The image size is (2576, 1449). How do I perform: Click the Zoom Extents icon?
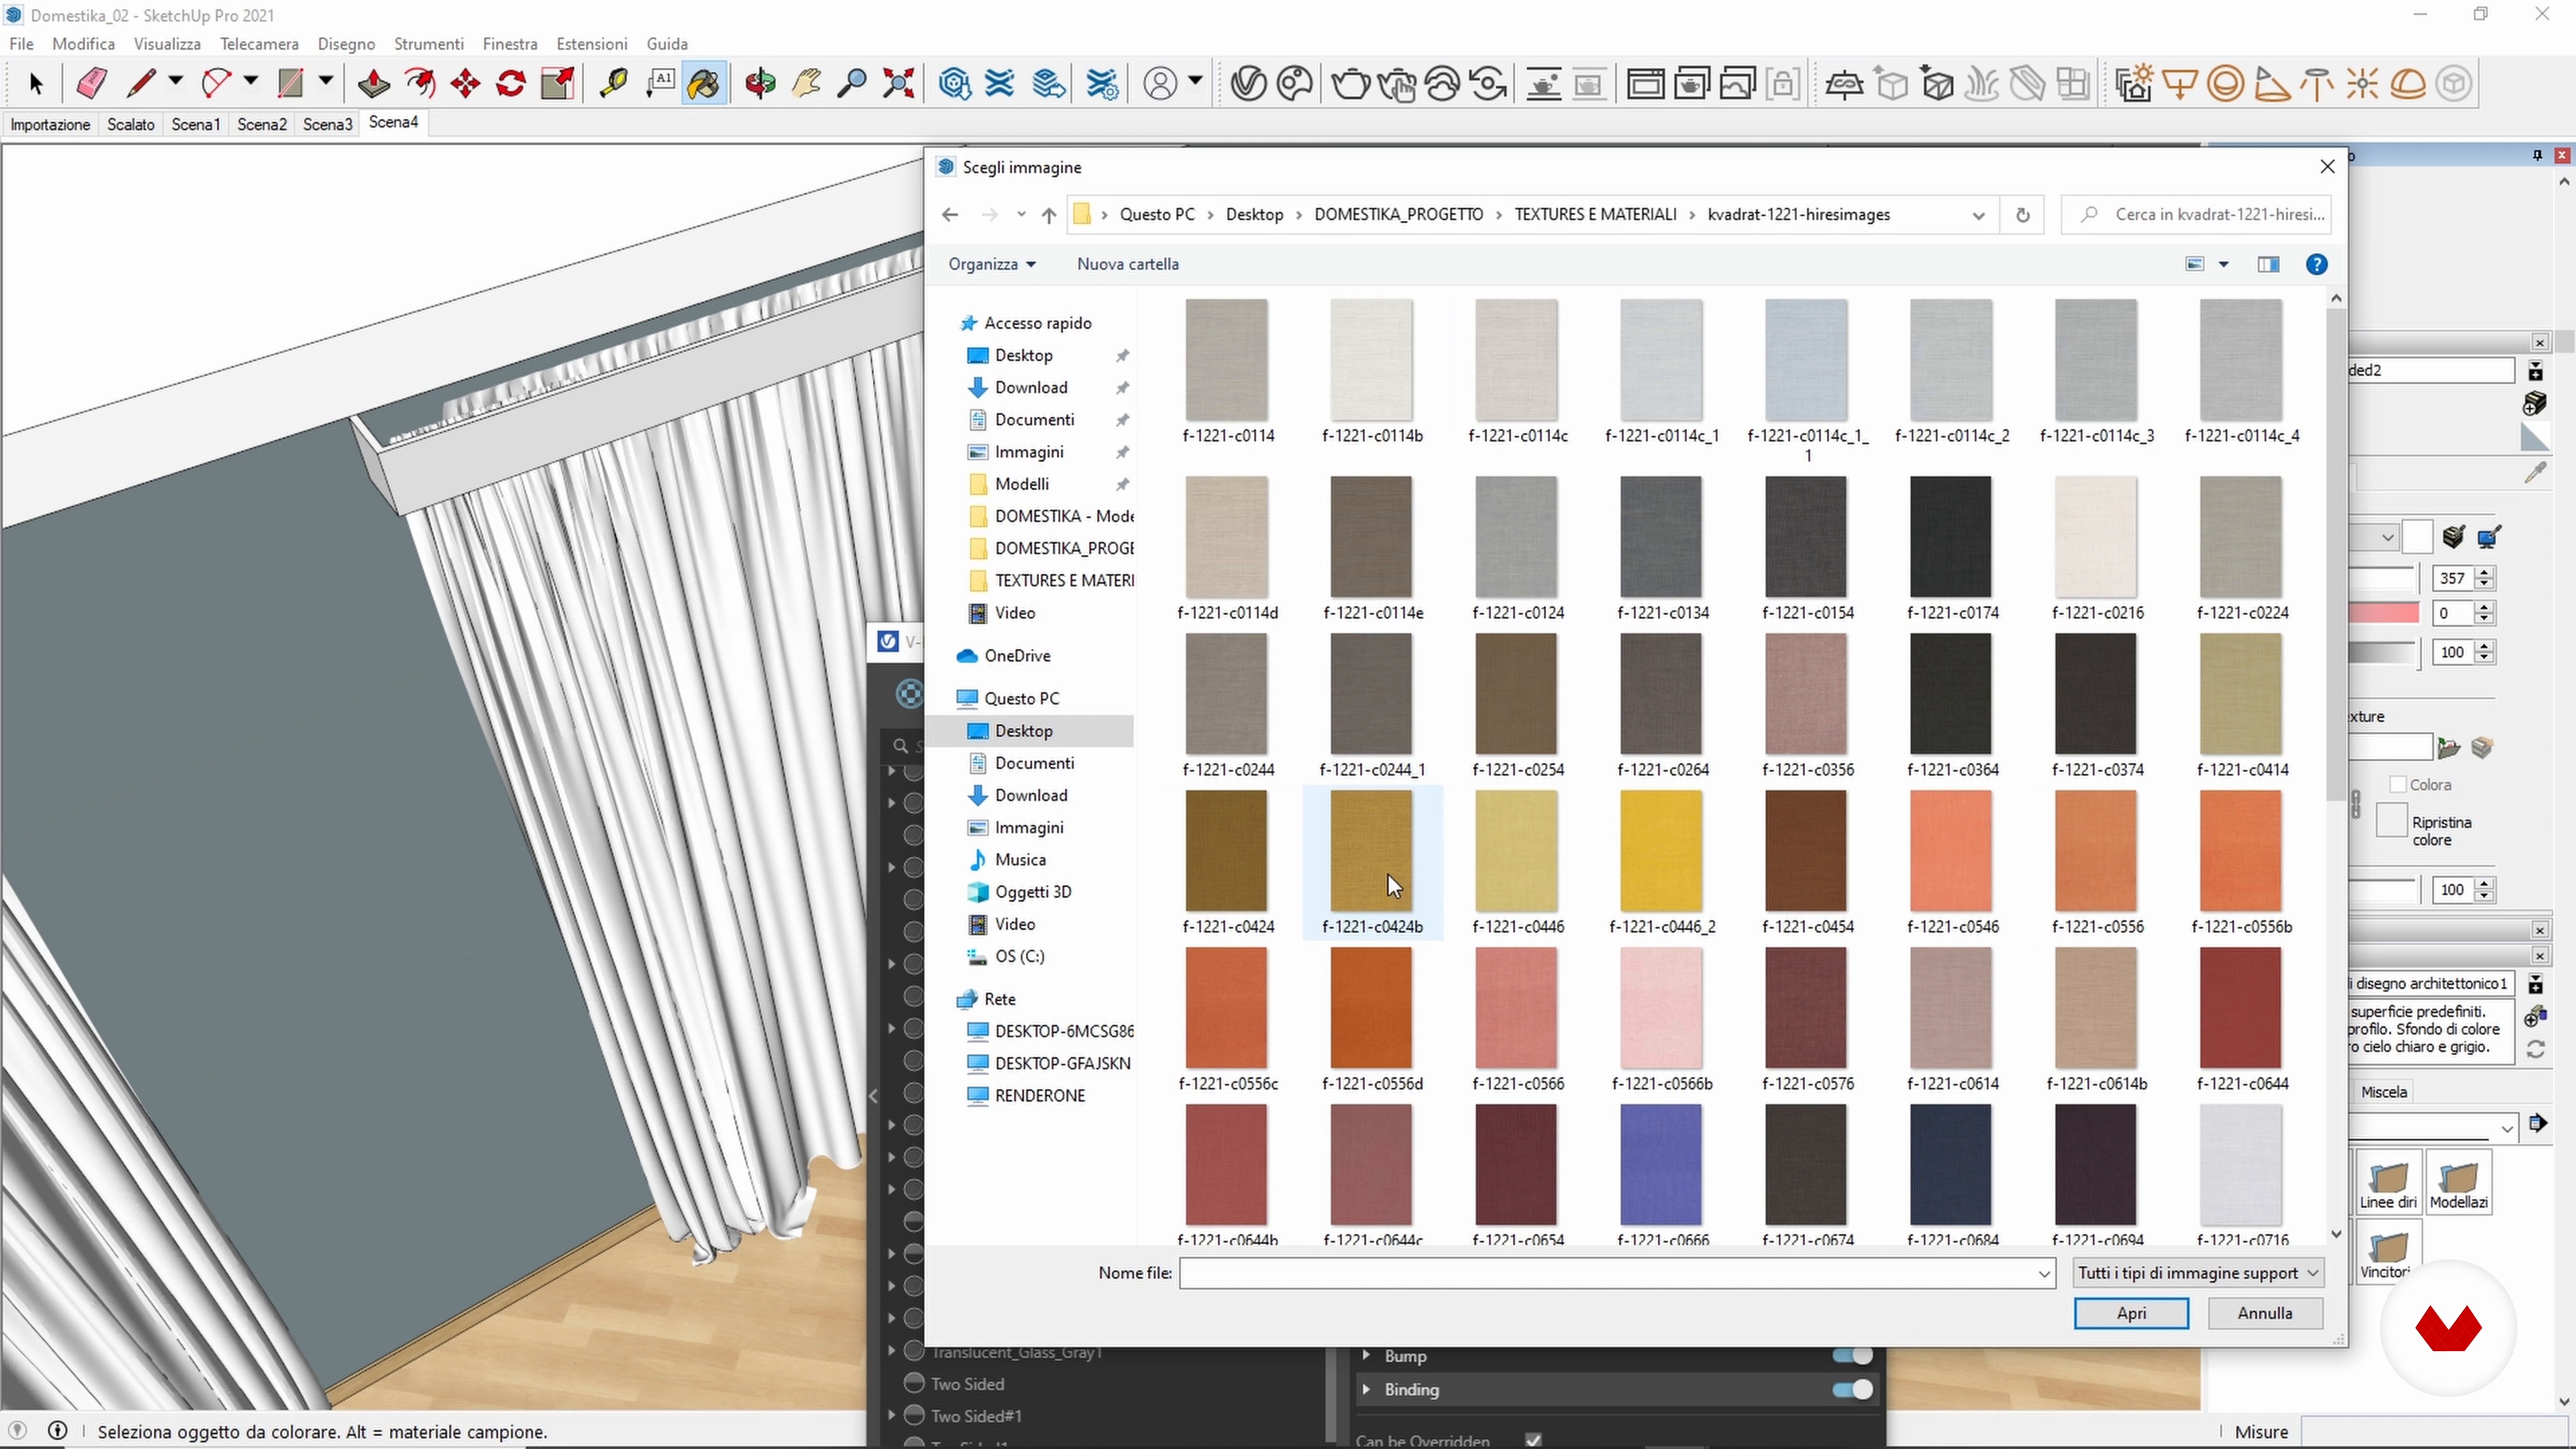tap(899, 83)
